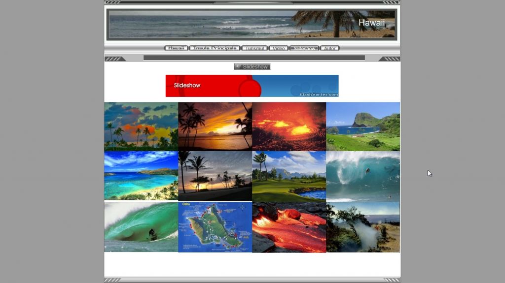This screenshot has height=283, width=505.
Task: Open the Autor page
Action: (329, 48)
